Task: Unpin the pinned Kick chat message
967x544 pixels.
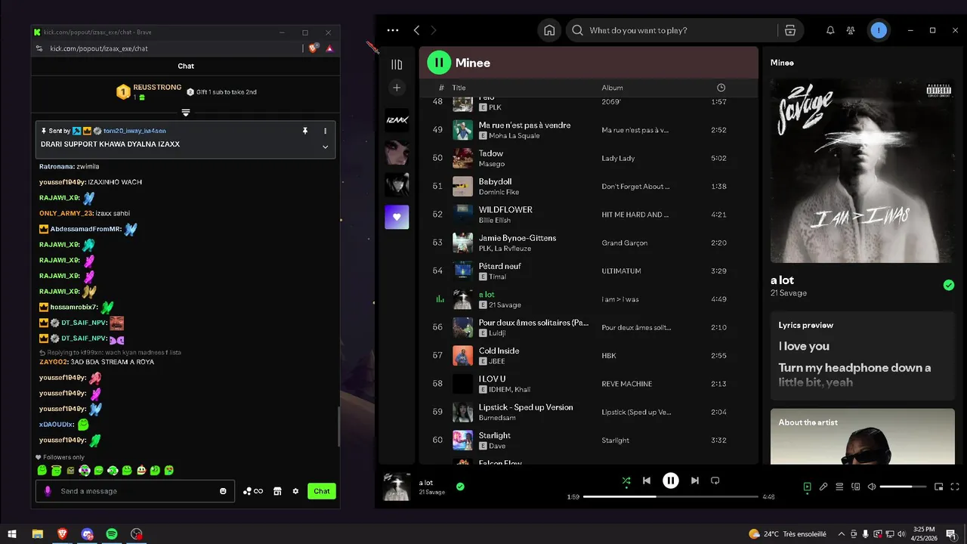Action: click(305, 131)
